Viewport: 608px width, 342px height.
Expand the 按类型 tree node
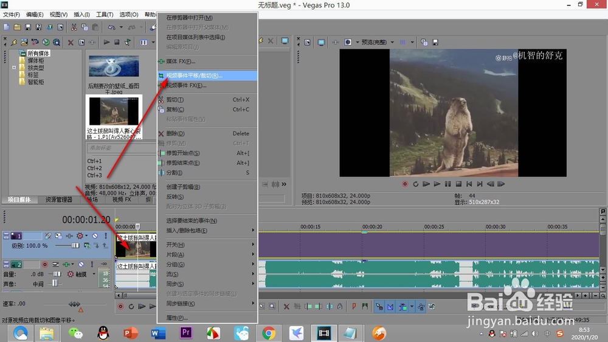pos(14,68)
